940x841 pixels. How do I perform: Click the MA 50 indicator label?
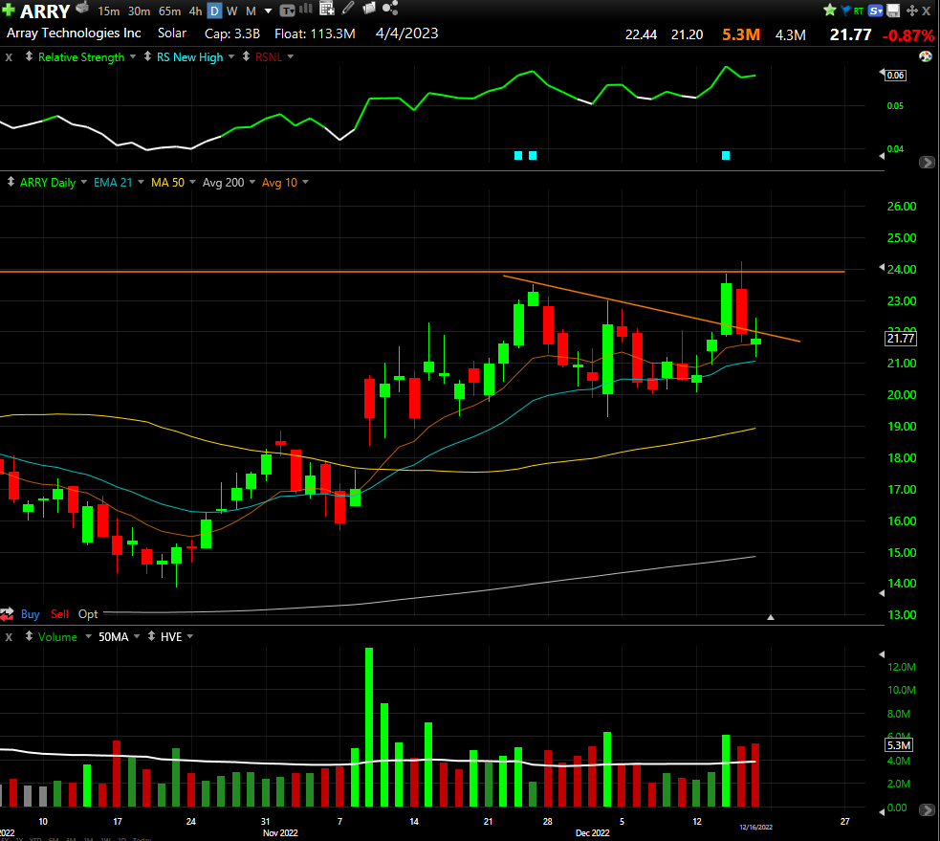168,183
